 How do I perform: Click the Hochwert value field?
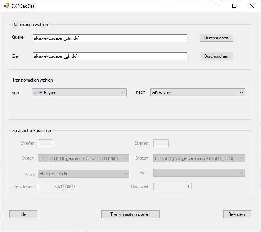click(172, 187)
